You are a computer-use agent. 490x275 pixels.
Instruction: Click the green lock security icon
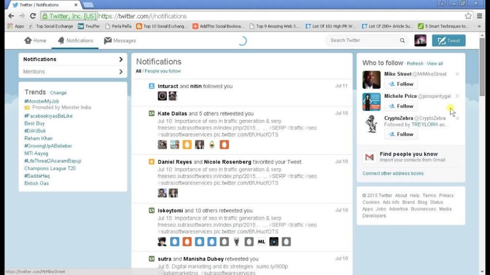[x=45, y=16]
